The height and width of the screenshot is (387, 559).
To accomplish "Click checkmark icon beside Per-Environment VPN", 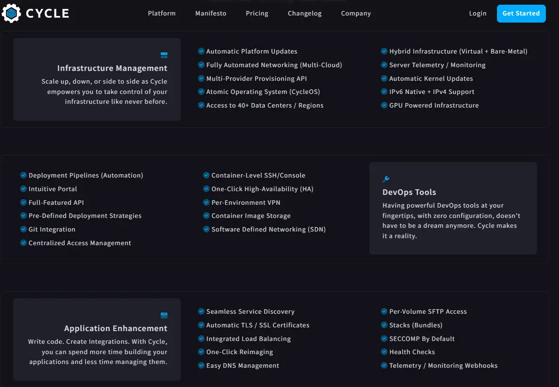I will click(206, 202).
